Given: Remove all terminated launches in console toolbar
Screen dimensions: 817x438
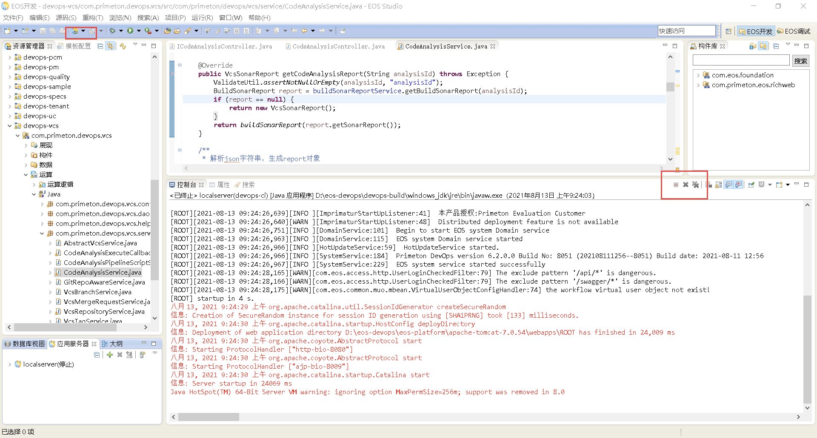Looking at the screenshot, I should 695,185.
